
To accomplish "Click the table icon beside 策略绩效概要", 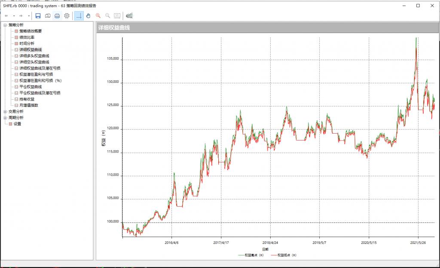I will [16, 31].
